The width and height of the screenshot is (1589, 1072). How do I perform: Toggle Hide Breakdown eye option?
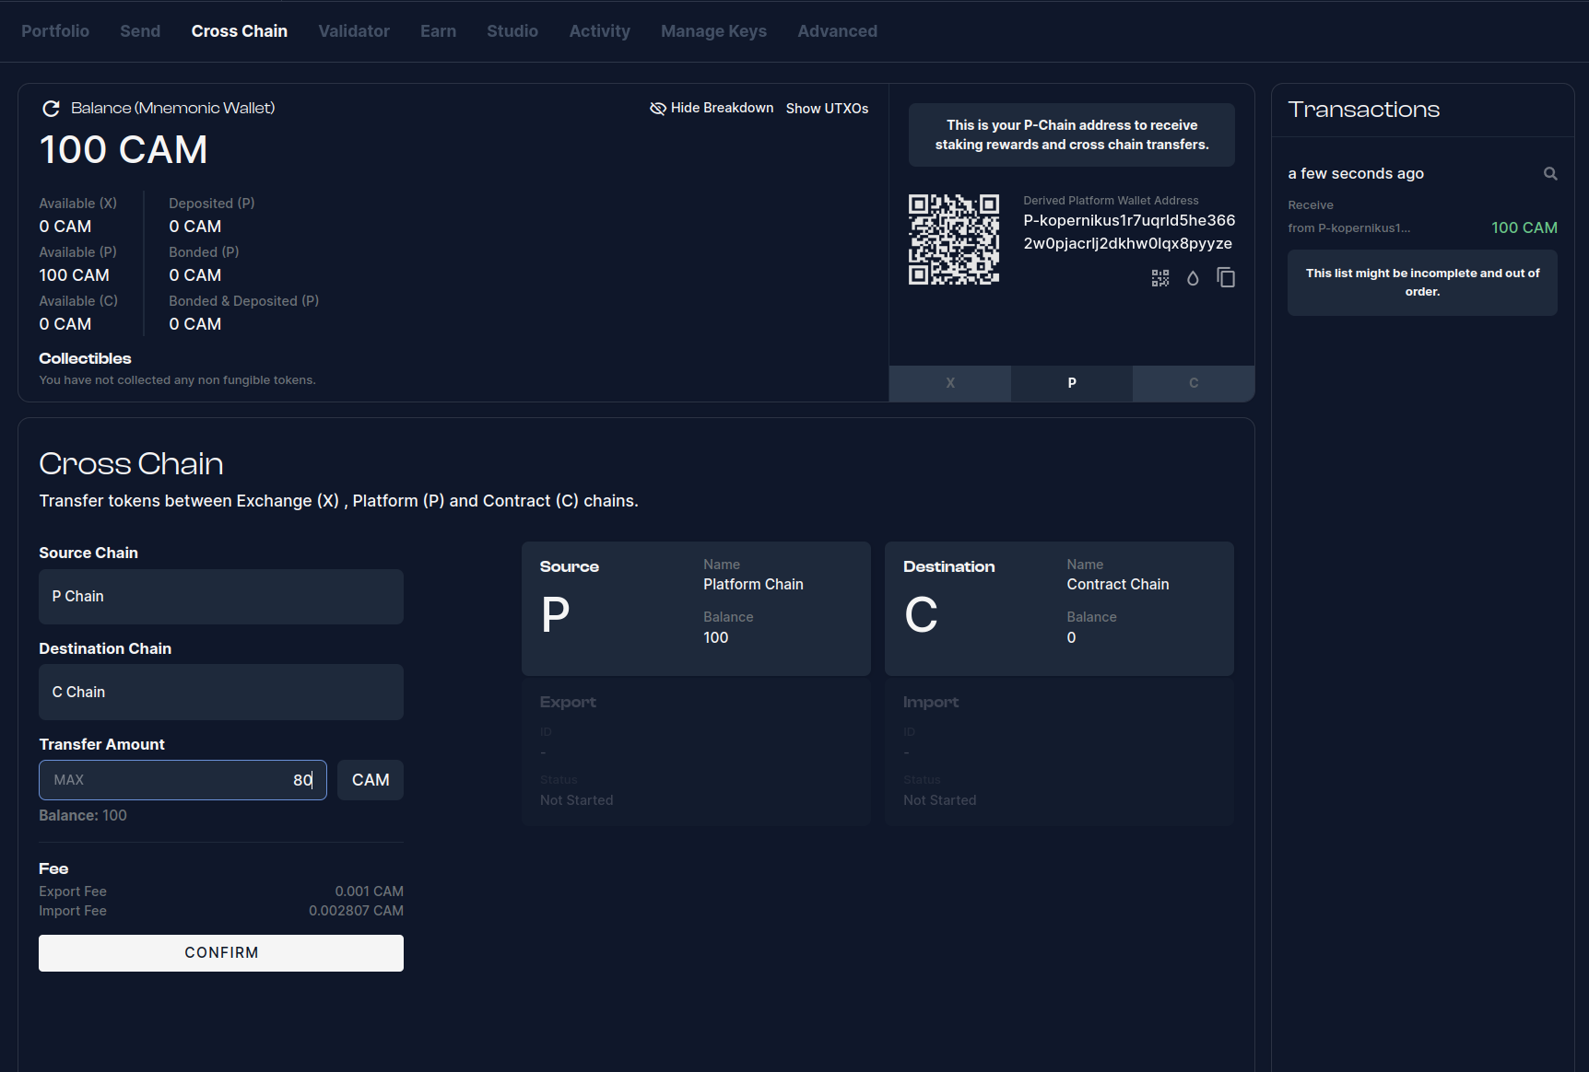pos(712,109)
